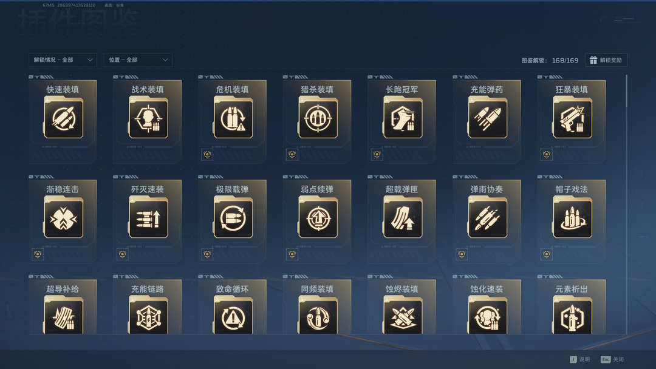Open the 位置 - 全部 filter dropdown
The image size is (656, 369).
[x=138, y=59]
